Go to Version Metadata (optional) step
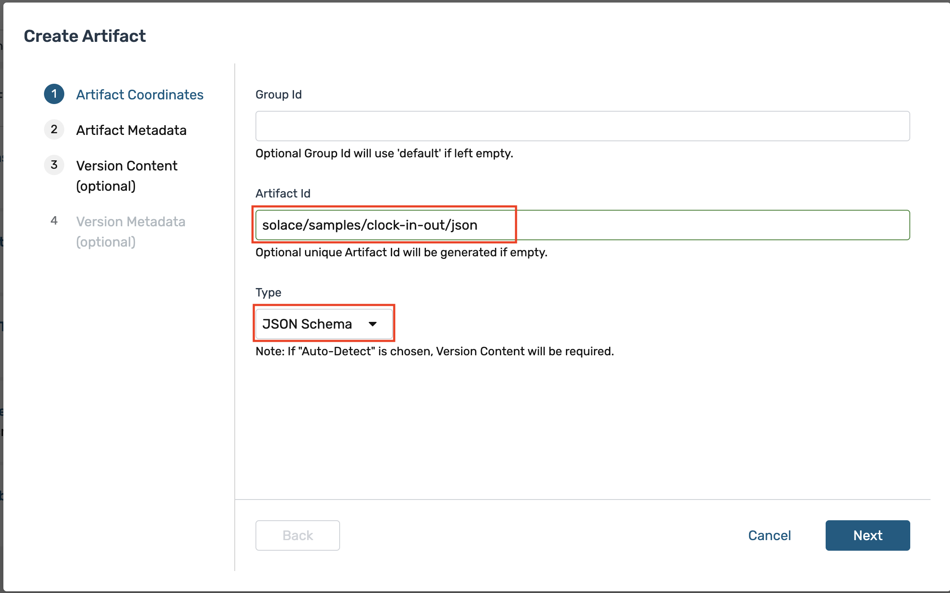Screen dimensions: 950x593 pos(130,231)
